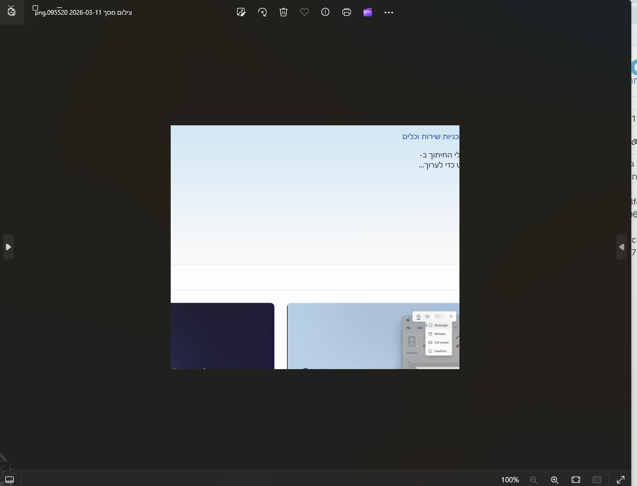The image size is (637, 486).
Task: Enter full screen with the diagonal arrows
Action: pos(621,480)
